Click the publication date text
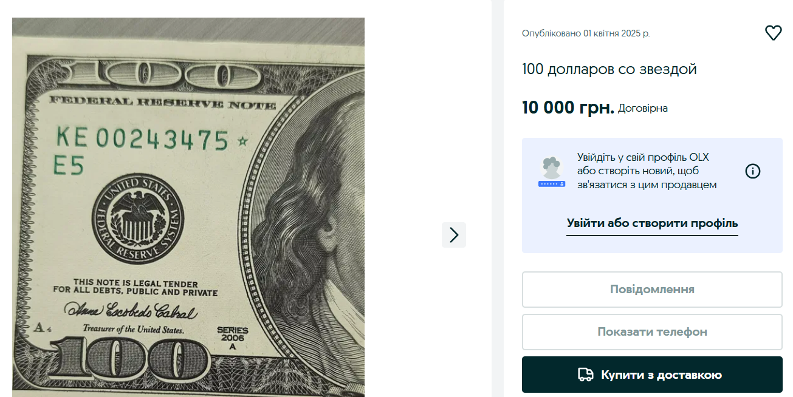The image size is (793, 397). pyautogui.click(x=586, y=33)
